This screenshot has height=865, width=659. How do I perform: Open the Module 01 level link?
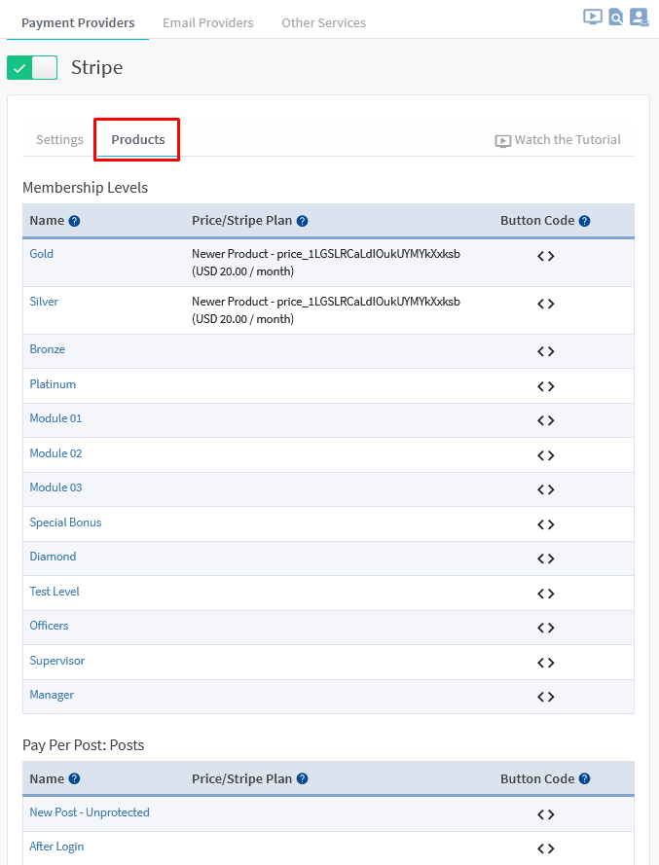[55, 418]
